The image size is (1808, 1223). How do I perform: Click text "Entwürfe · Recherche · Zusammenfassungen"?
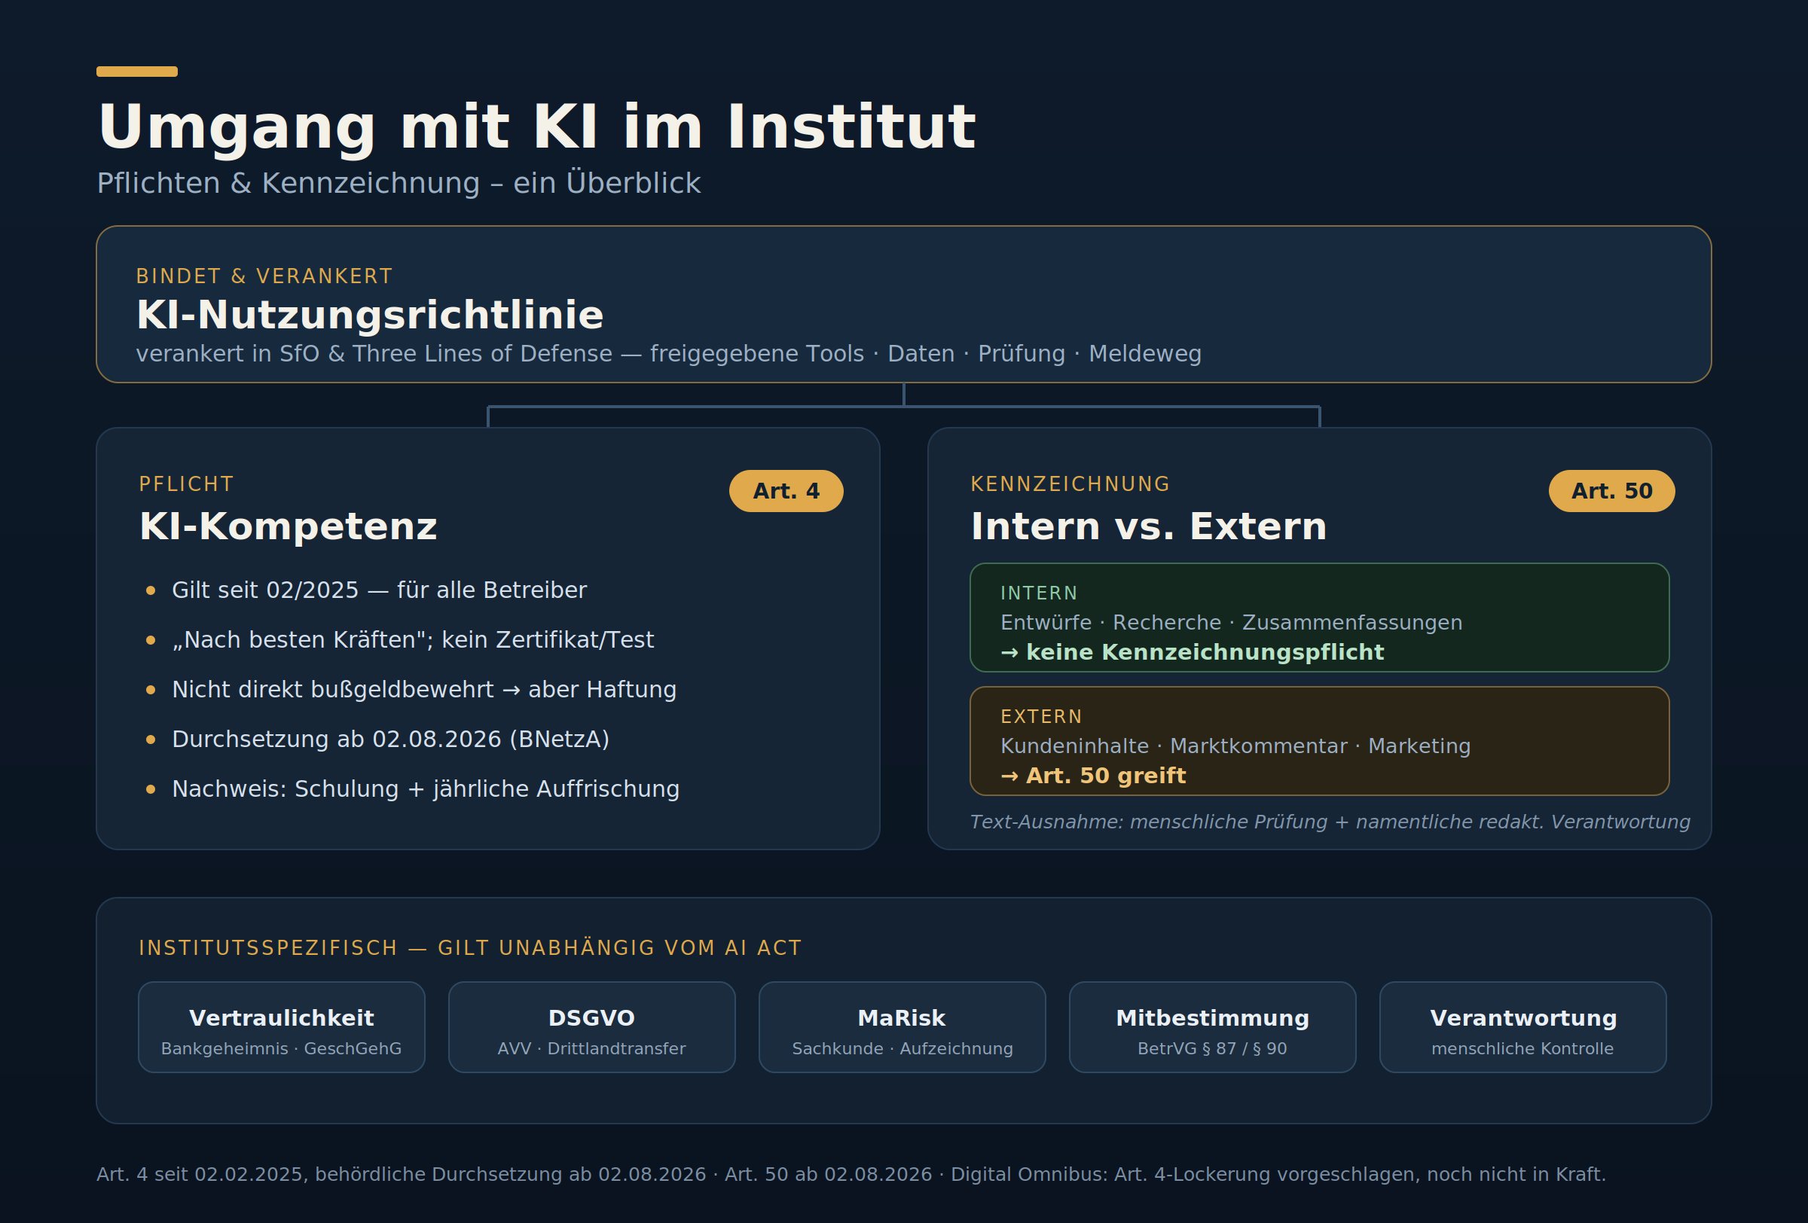pyautogui.click(x=1231, y=623)
